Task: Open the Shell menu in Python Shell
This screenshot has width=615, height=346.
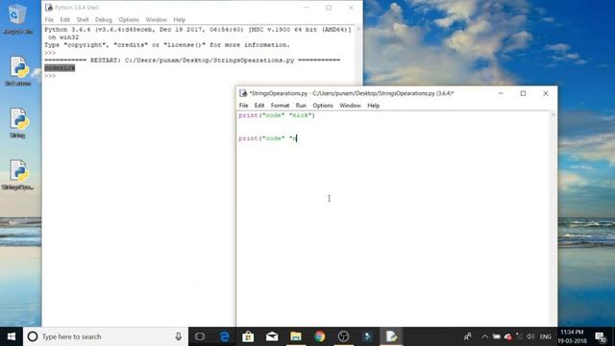Action: point(83,19)
